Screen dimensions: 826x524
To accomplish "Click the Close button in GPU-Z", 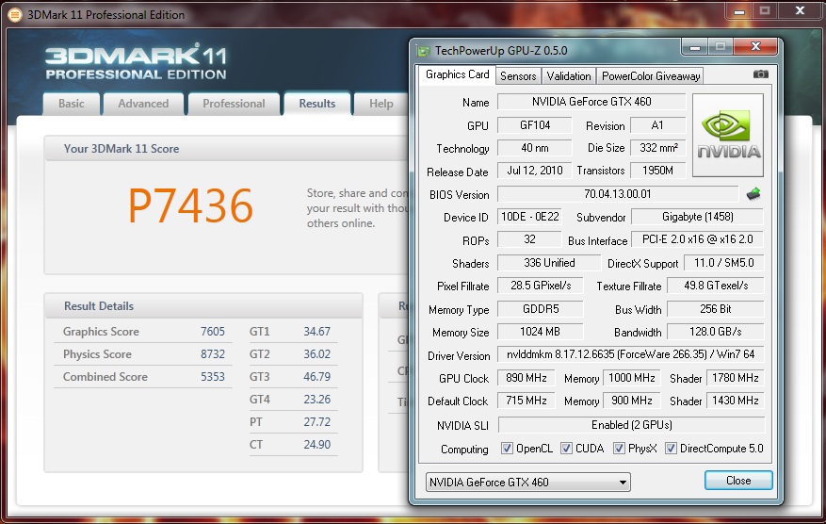I will click(x=738, y=481).
